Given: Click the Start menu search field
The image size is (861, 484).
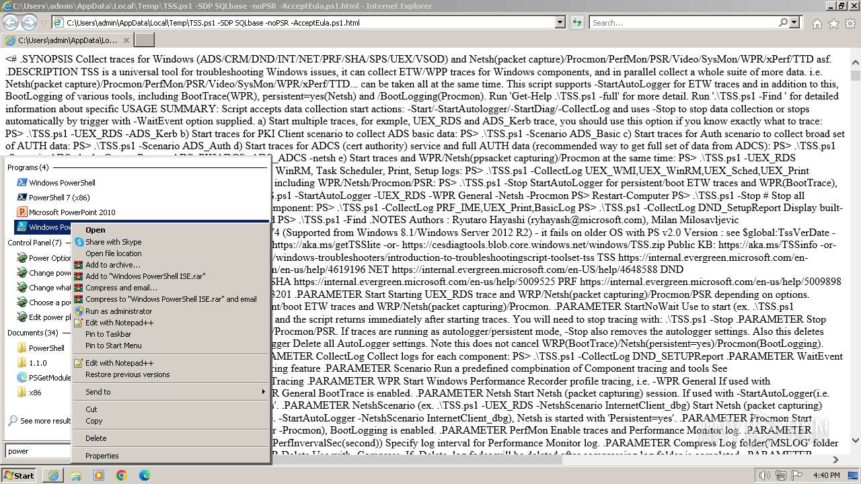Looking at the screenshot, I should coord(38,451).
